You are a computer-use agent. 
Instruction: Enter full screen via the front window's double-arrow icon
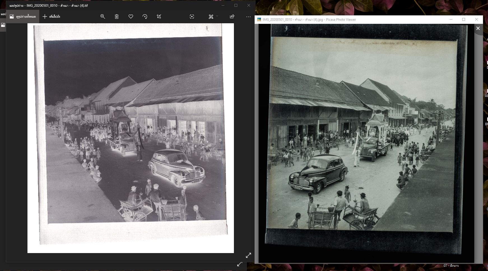[x=248, y=255]
